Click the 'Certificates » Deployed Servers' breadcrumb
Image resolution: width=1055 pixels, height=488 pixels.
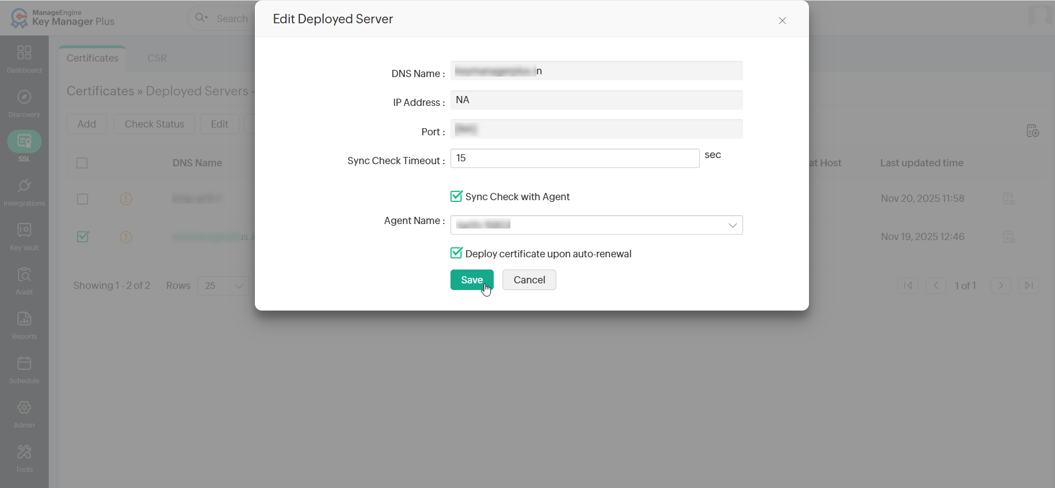[x=157, y=91]
